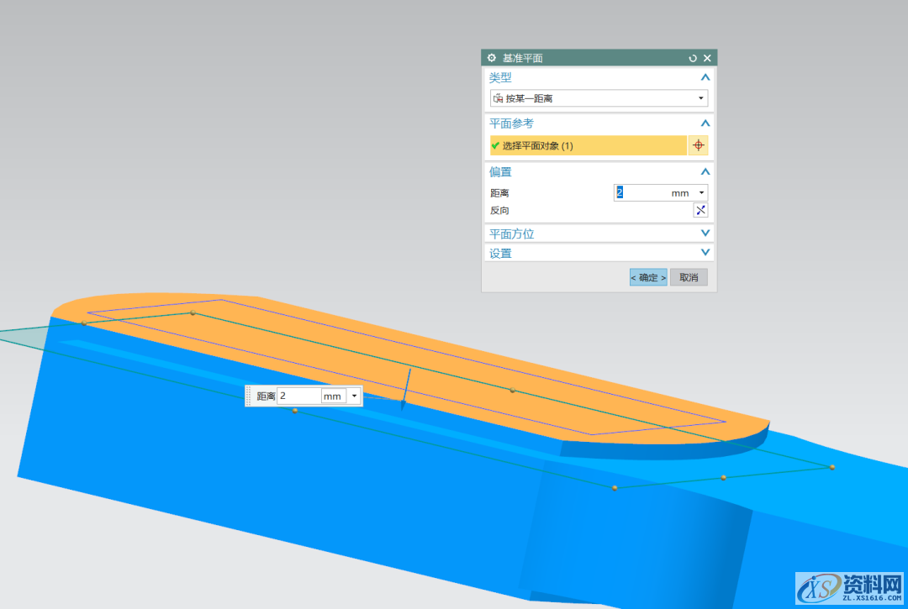Collapse the 平面参考 section
Viewport: 908px width, 609px height.
click(x=705, y=123)
